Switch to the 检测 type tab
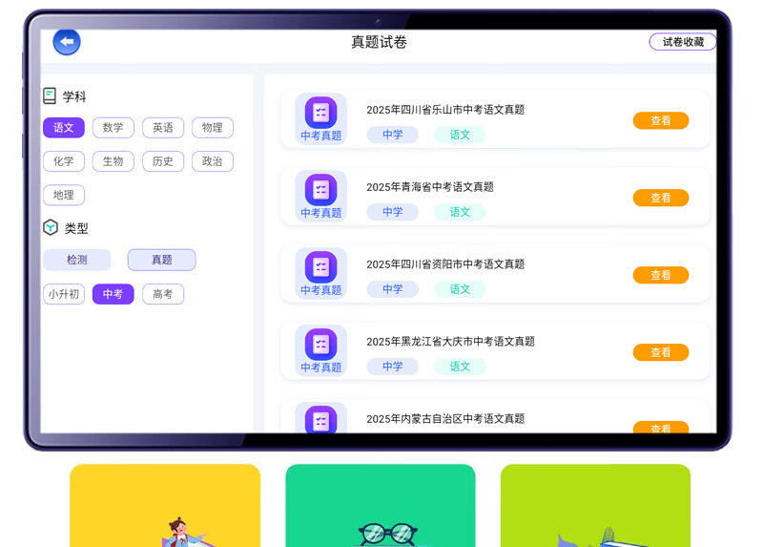Screen dimensions: 763x547 pos(77,260)
